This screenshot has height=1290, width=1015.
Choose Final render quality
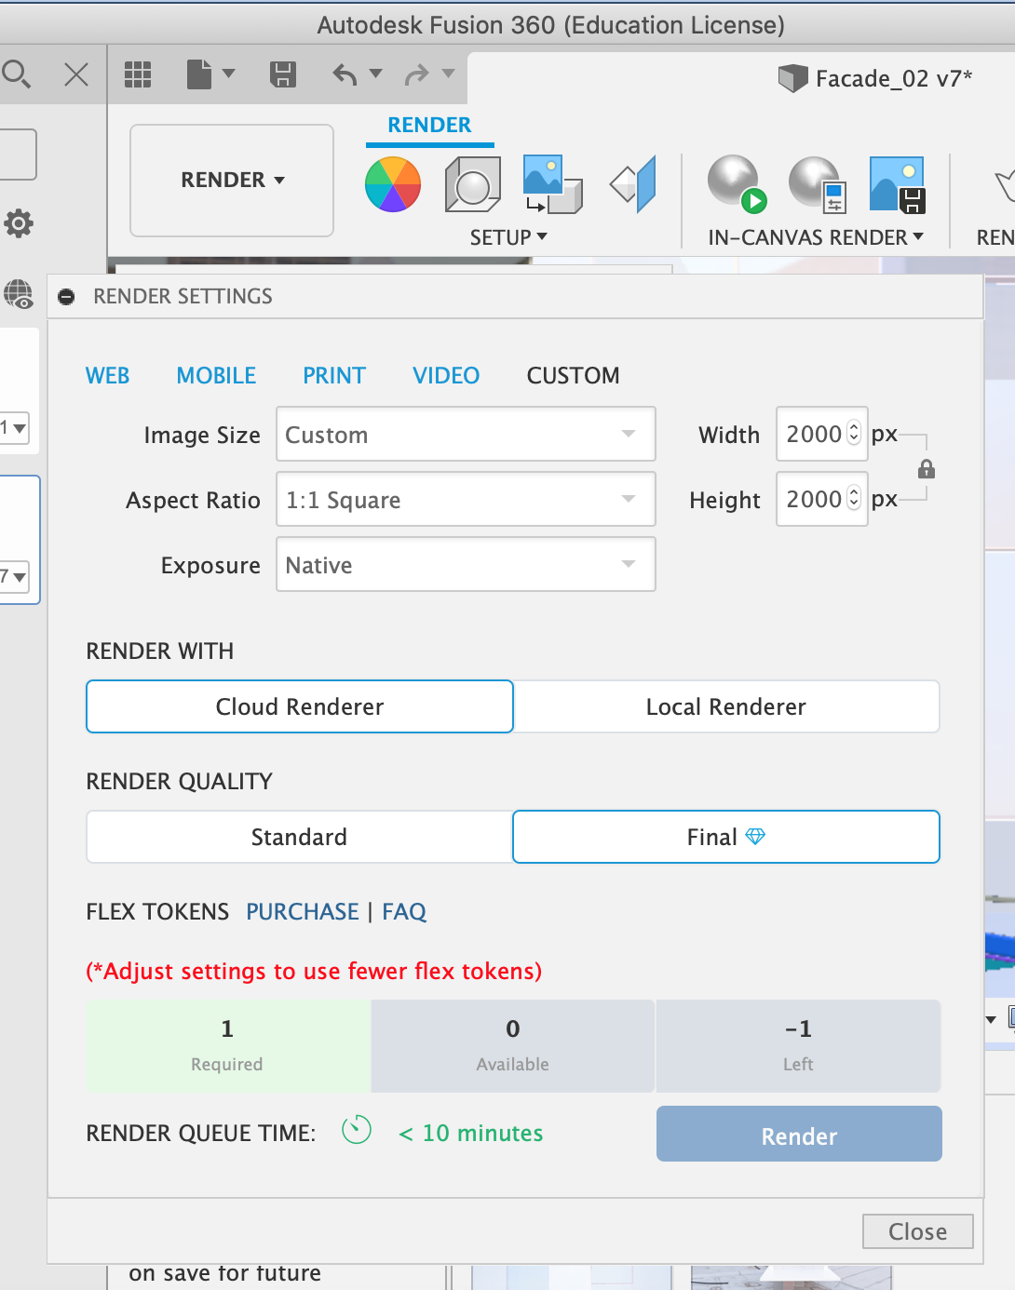[x=726, y=837]
